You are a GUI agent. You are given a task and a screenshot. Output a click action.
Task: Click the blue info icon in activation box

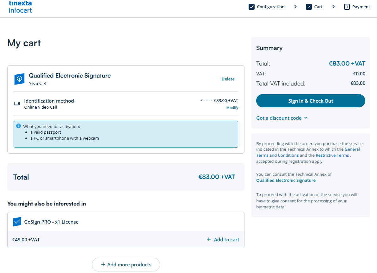[x=19, y=126]
